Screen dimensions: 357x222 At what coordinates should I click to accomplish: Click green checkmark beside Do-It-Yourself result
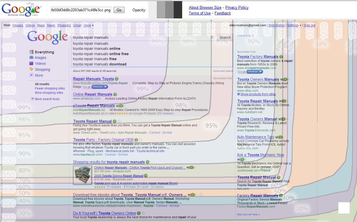(x=139, y=213)
